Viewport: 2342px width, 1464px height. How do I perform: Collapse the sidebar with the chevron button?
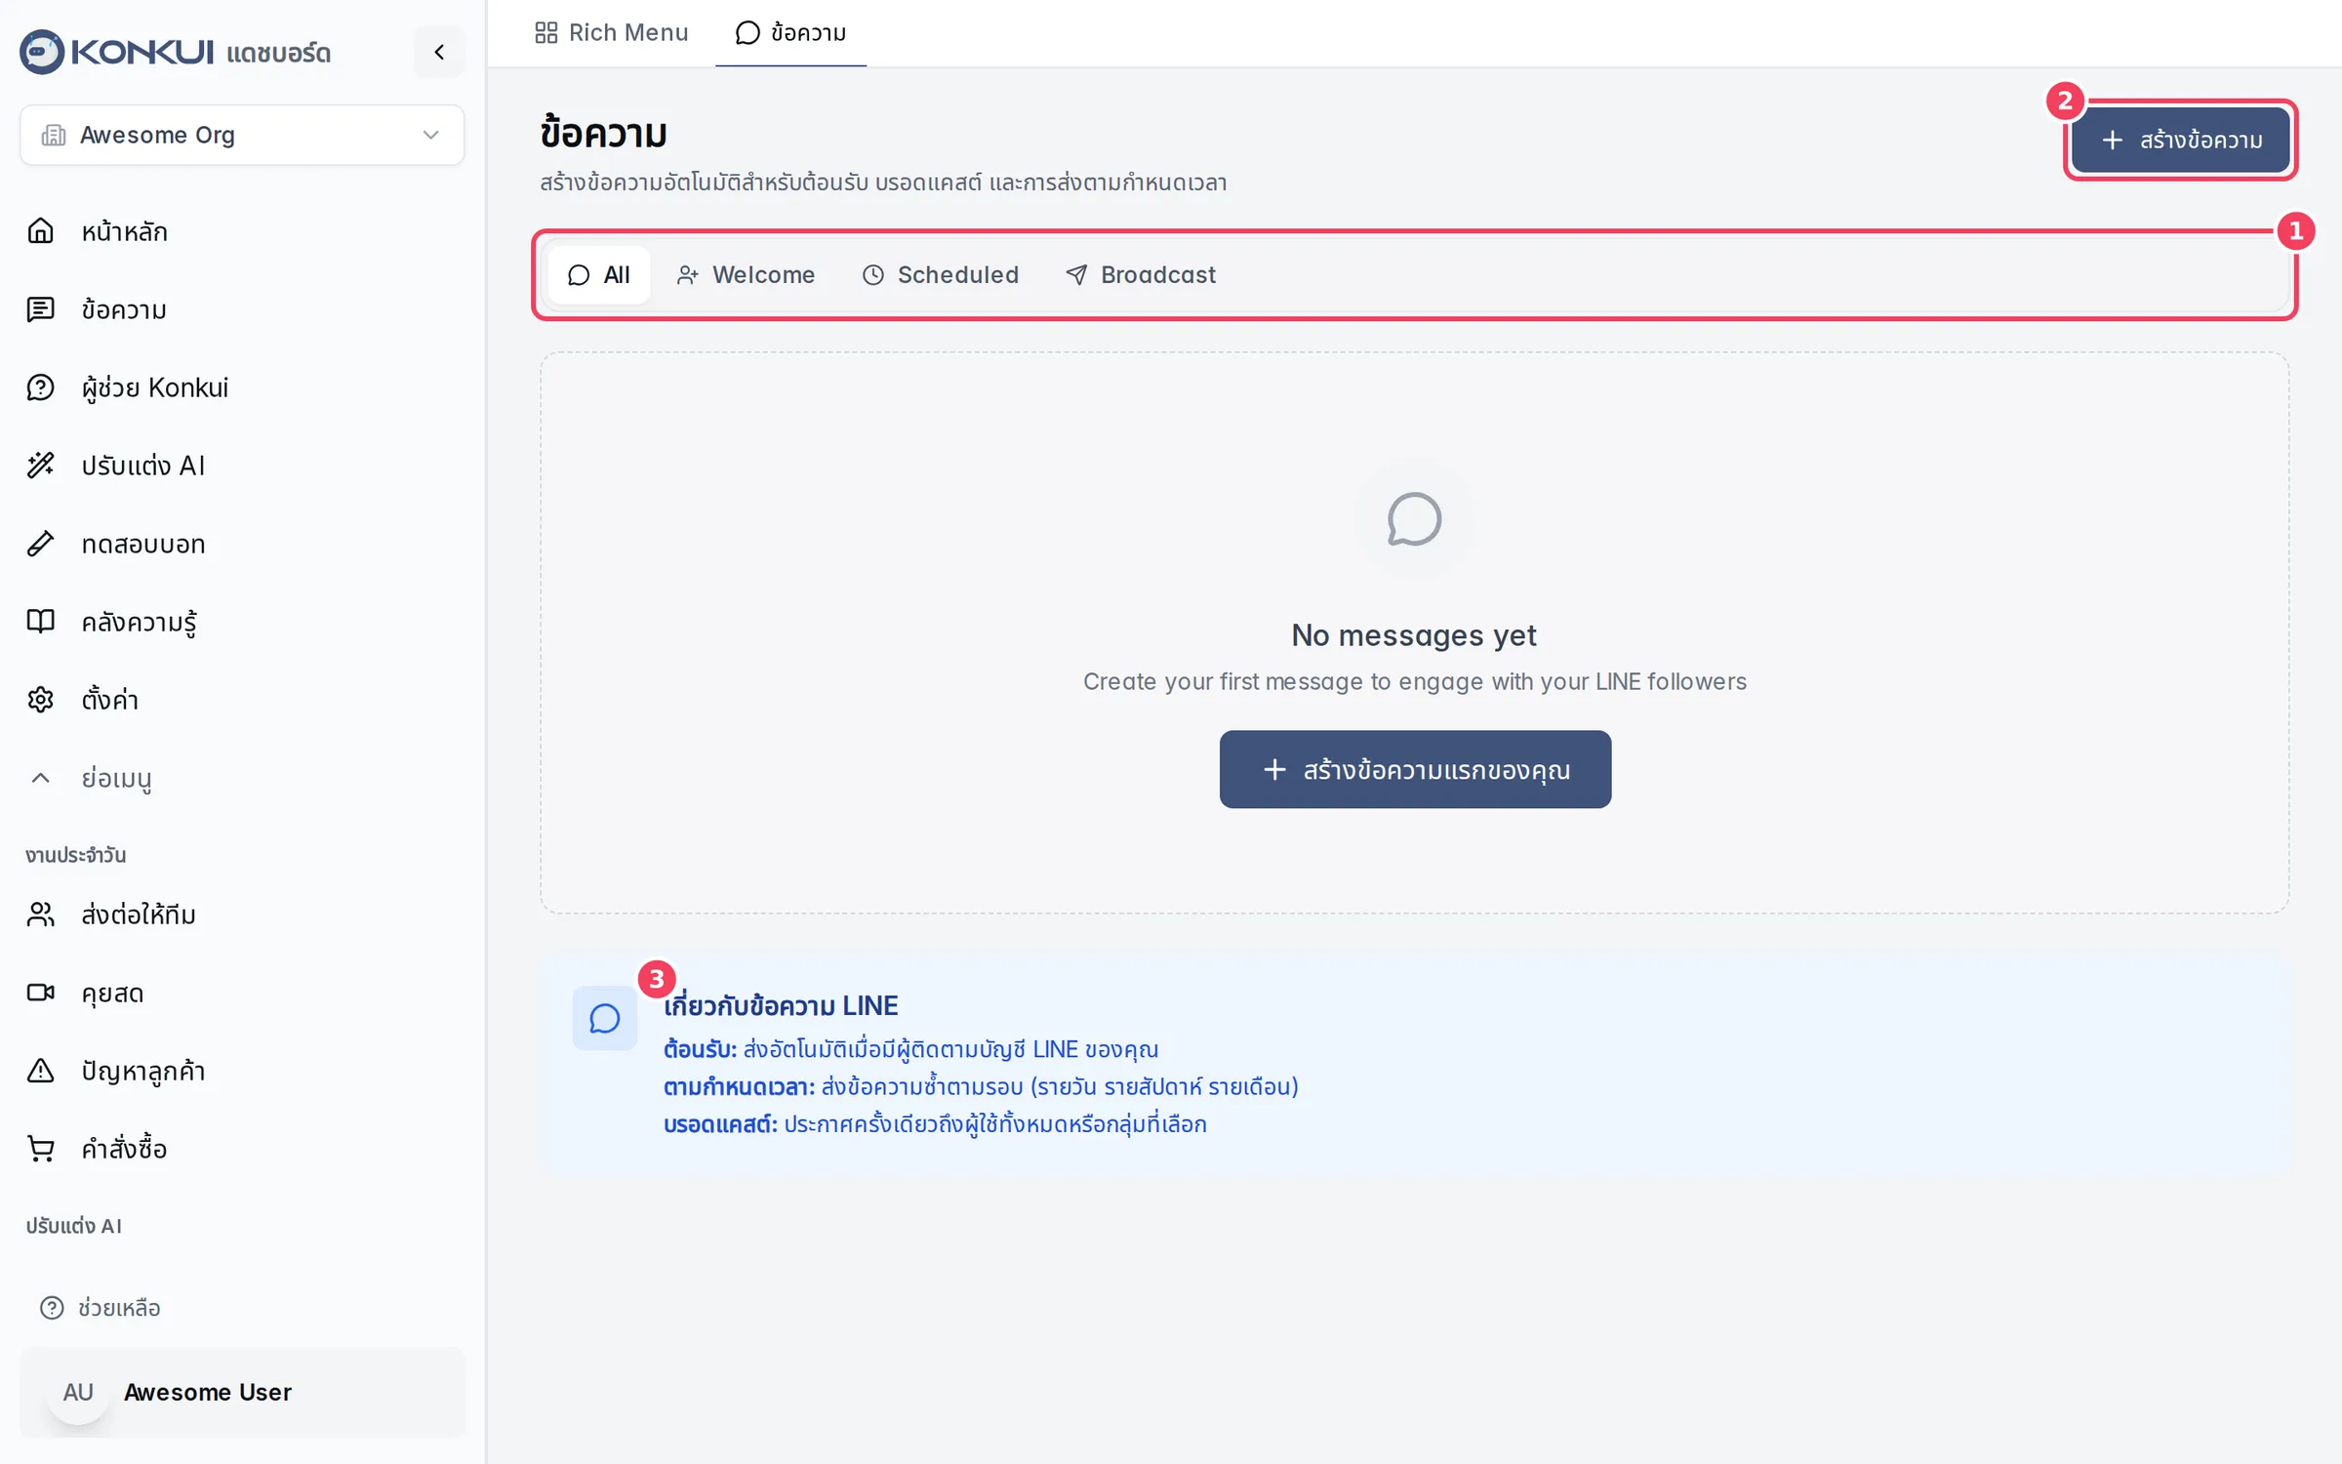coord(439,52)
